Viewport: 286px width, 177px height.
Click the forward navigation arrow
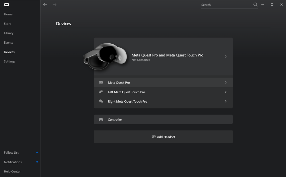click(54, 5)
